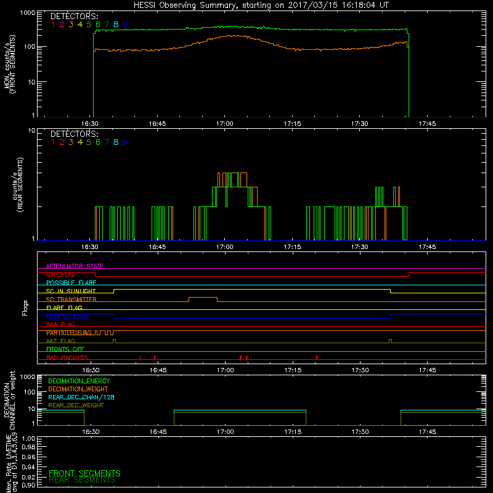Click the 16:30 tick label under the flags panel
This screenshot has height=493, width=493.
coord(91,370)
